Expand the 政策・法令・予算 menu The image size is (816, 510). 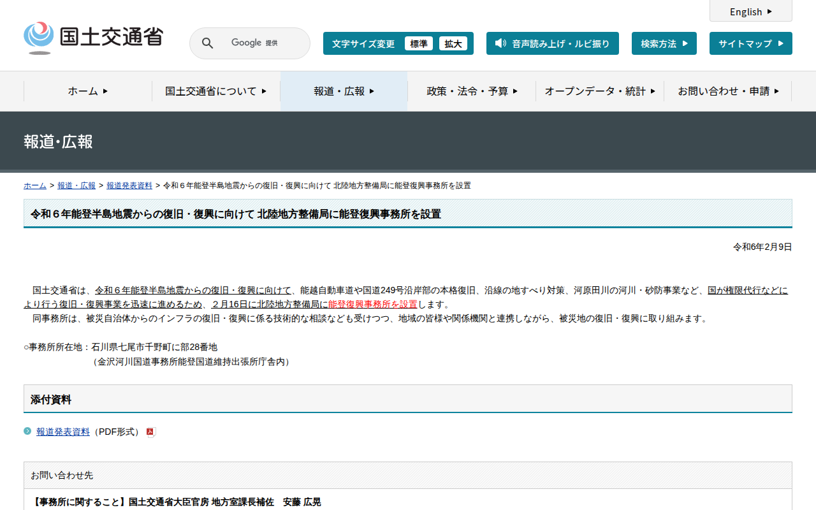click(x=472, y=91)
